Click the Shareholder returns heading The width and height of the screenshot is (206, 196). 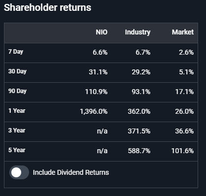click(47, 7)
